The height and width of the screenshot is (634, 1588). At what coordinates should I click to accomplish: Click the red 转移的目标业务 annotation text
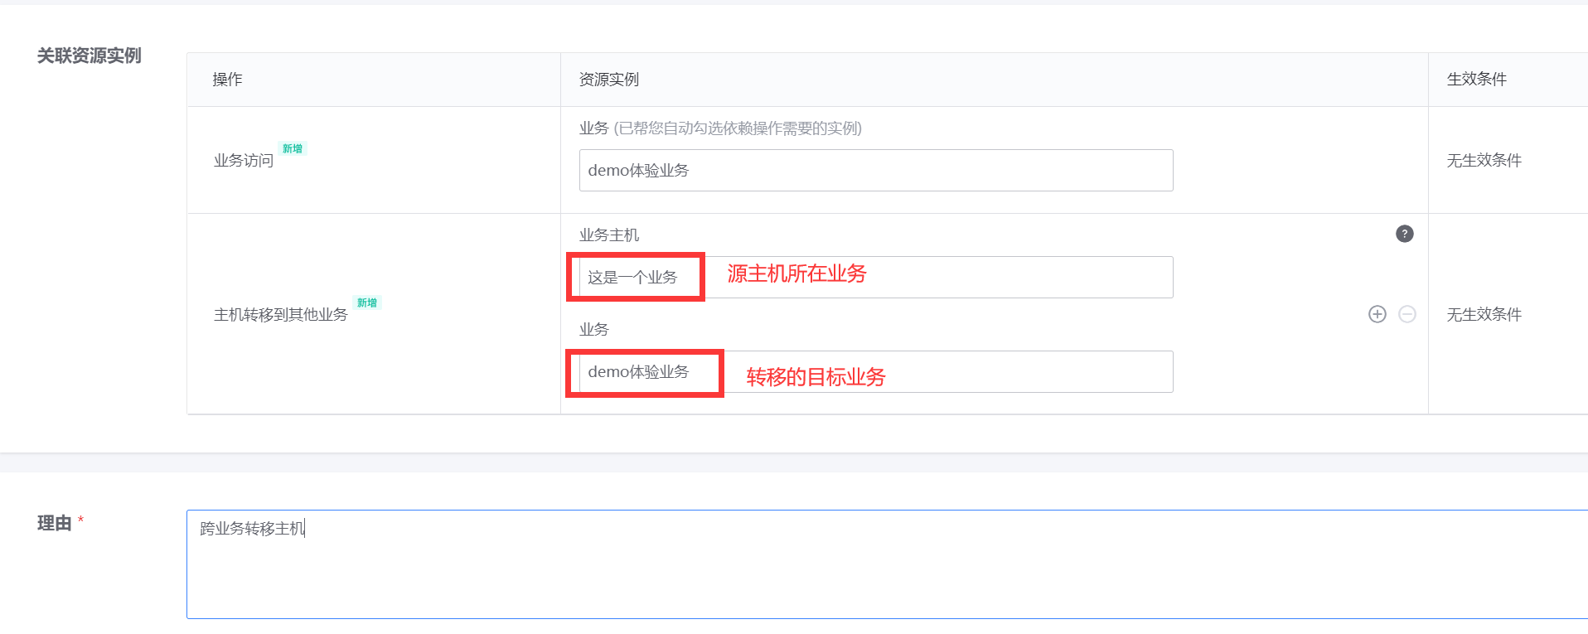tap(816, 377)
